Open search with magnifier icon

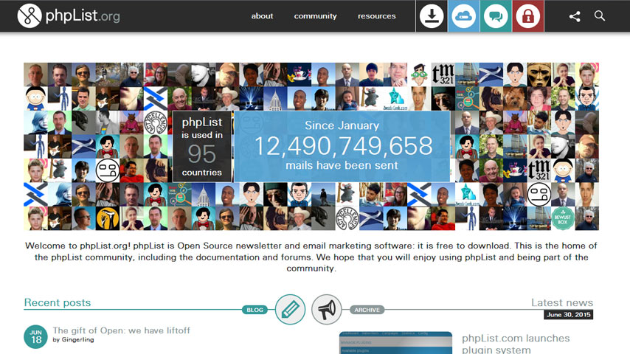pyautogui.click(x=600, y=15)
